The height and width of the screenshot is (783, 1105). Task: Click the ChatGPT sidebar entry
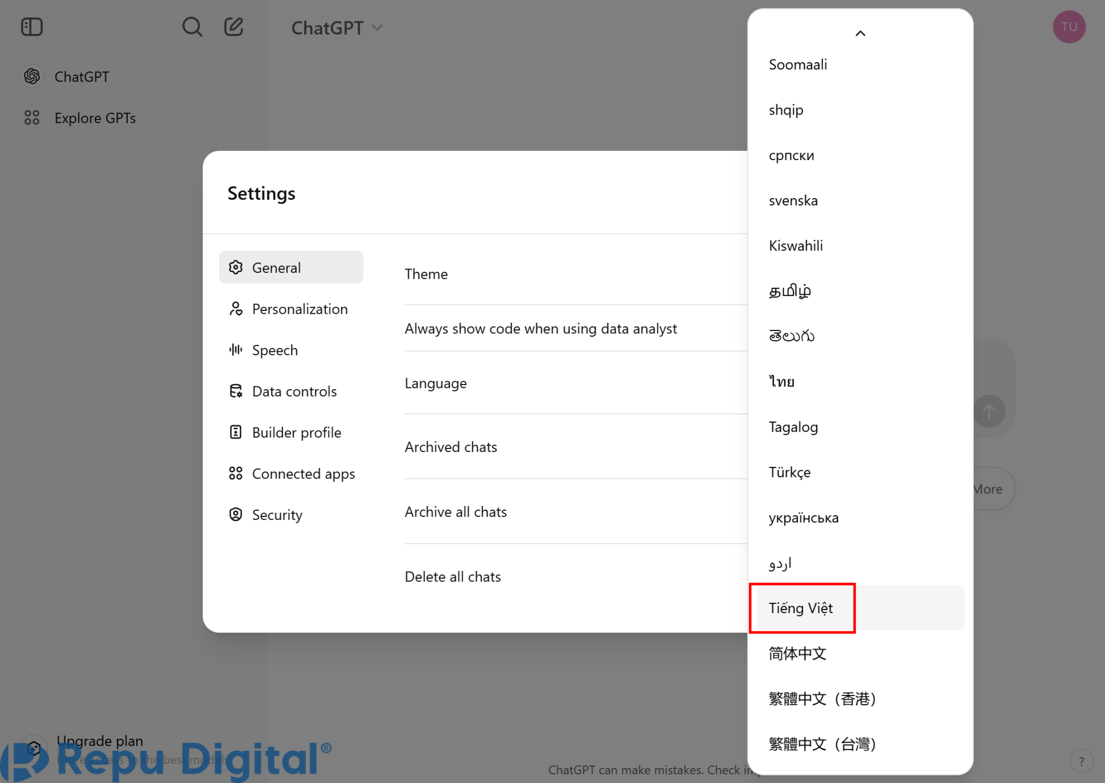click(x=82, y=77)
